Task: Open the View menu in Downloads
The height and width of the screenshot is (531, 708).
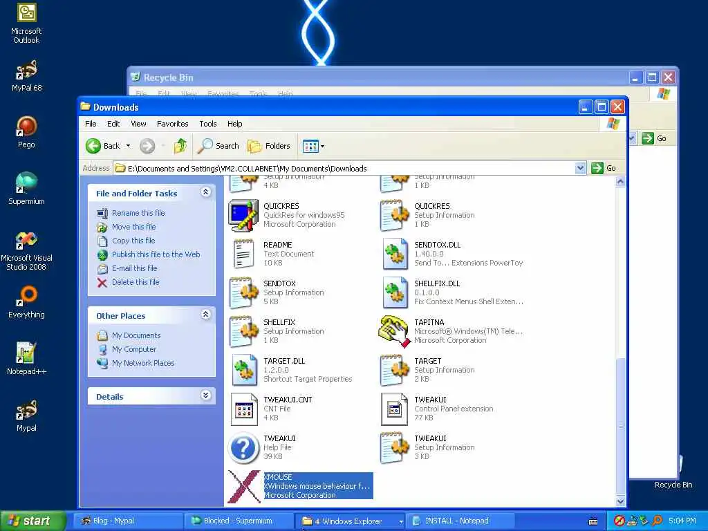Action: tap(138, 124)
